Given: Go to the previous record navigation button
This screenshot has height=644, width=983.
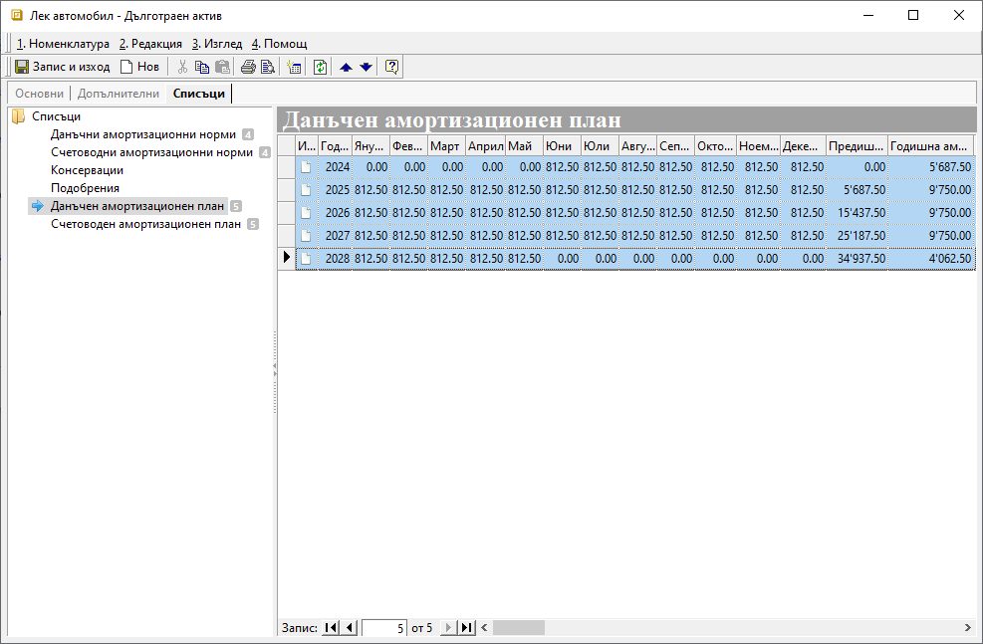Looking at the screenshot, I should [x=349, y=628].
